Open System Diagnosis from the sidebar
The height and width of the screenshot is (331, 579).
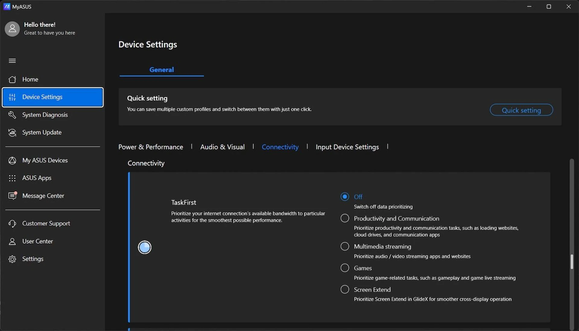click(52, 115)
